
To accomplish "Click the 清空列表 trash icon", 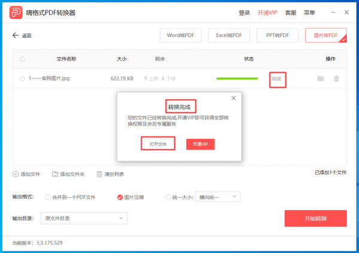I will 99,174.
